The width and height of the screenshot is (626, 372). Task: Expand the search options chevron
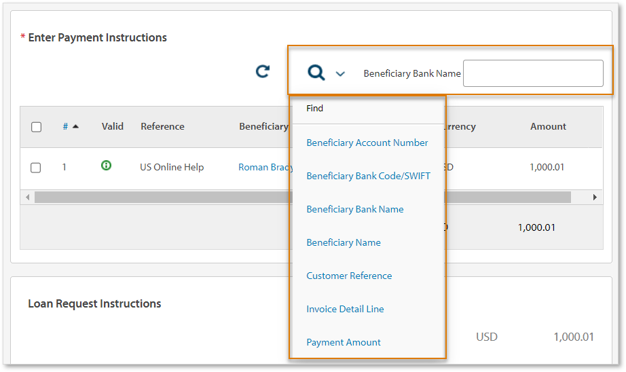click(341, 73)
